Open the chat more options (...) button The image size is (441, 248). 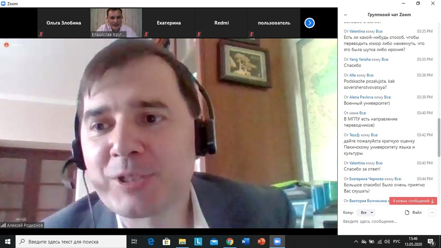point(432,213)
